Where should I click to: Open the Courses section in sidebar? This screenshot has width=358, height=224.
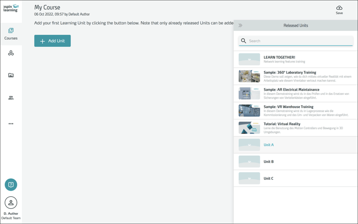tap(11, 34)
